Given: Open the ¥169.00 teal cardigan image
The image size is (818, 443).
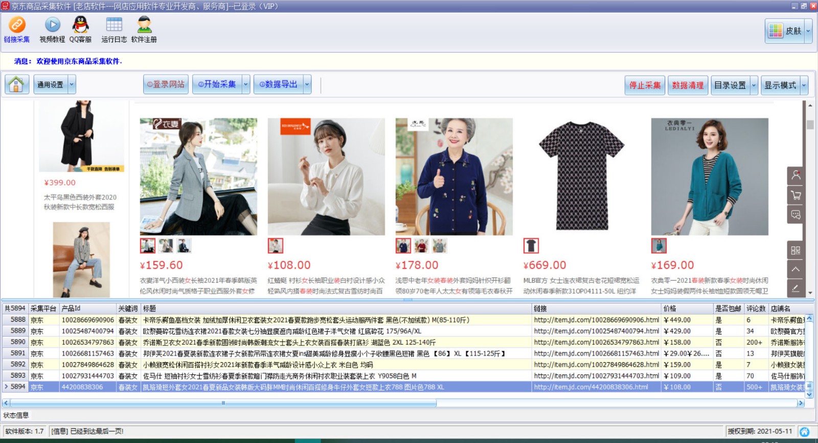Looking at the screenshot, I should coord(710,176).
